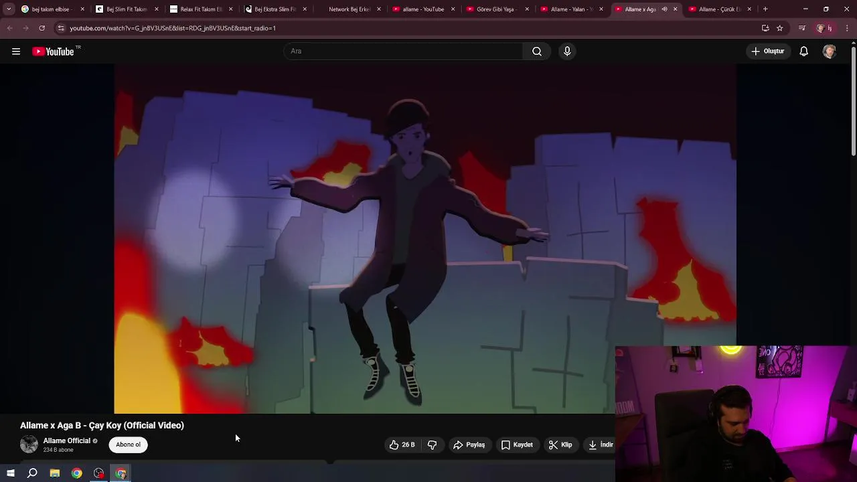Screen dimensions: 857x482
Task: Mute the playing 'Allame x Aga' tab speaker icon
Action: point(664,9)
